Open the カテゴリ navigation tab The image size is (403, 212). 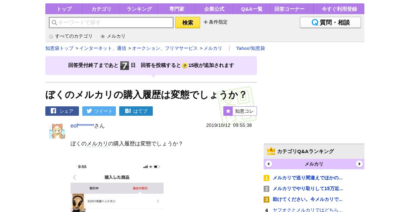tap(101, 9)
